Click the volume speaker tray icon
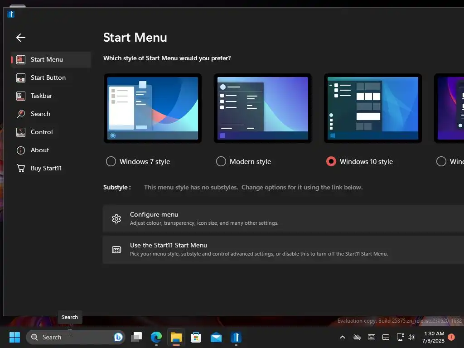464x348 pixels. click(411, 337)
